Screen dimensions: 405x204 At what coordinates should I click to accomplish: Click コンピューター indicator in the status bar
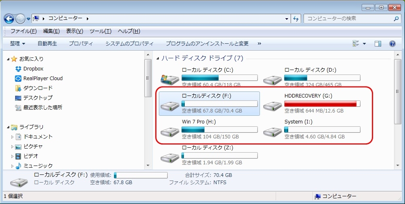[336, 196]
